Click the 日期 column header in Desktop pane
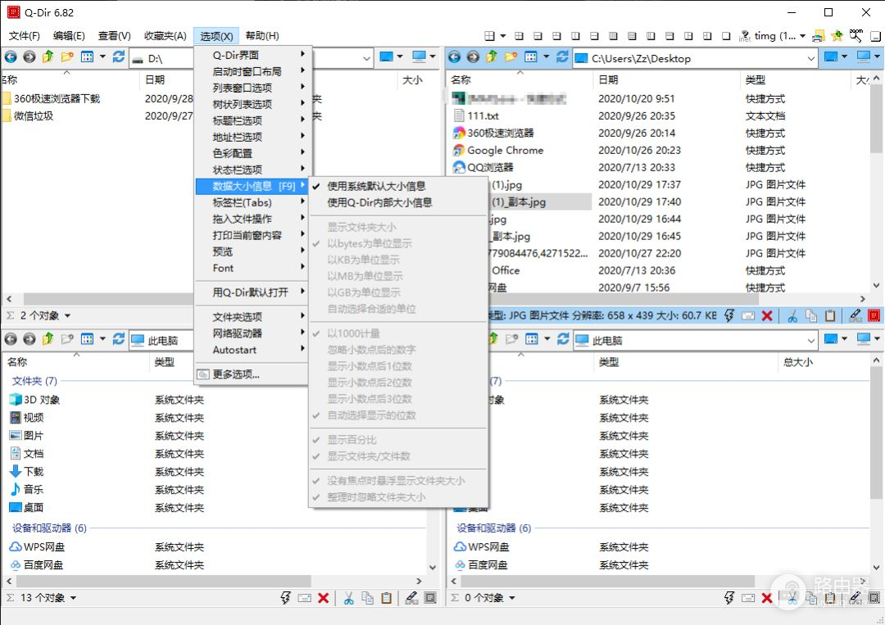The height and width of the screenshot is (625, 885). point(609,79)
